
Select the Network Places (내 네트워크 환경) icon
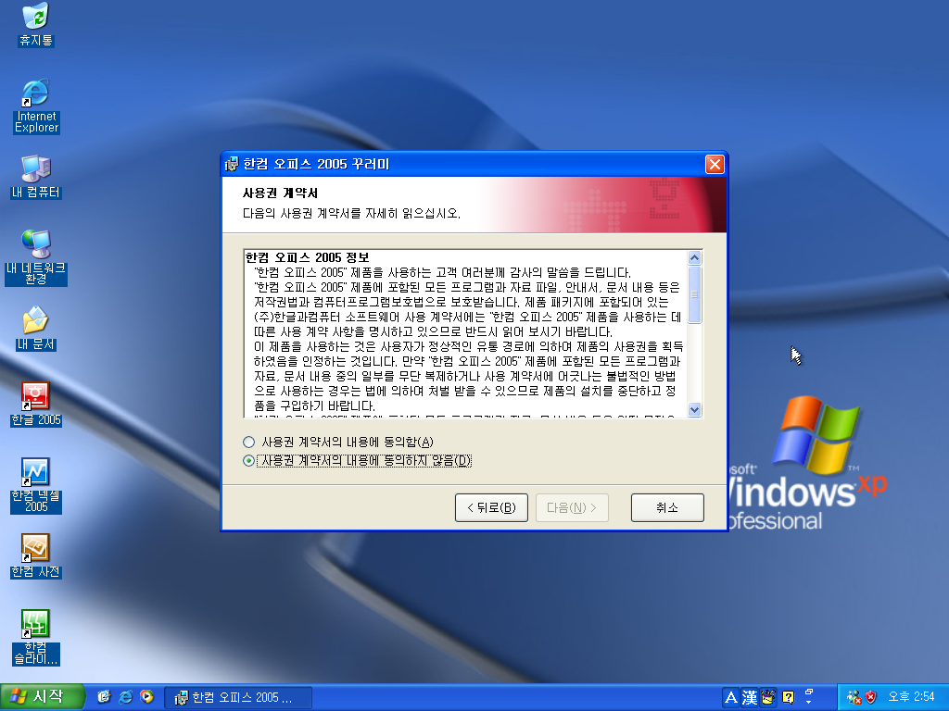coord(36,257)
